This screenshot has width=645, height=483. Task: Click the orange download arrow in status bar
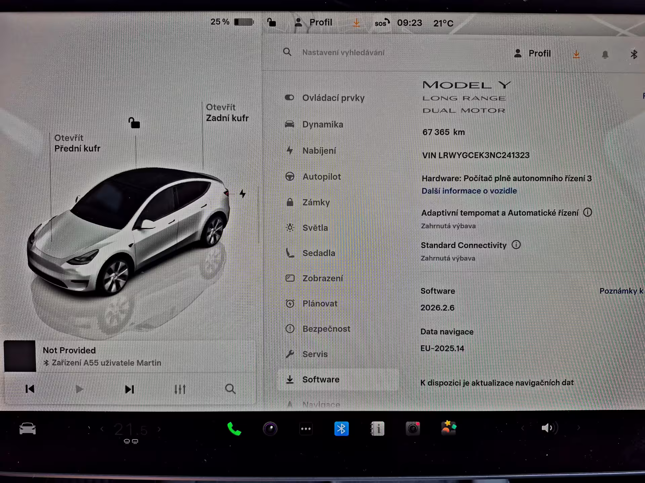coord(356,23)
